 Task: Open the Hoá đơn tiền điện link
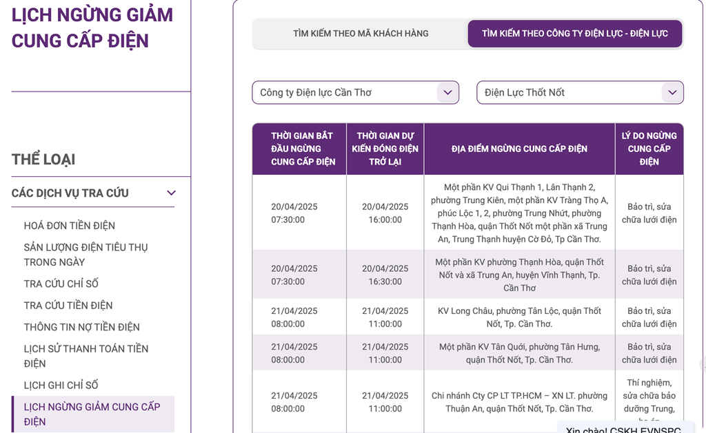pos(70,225)
